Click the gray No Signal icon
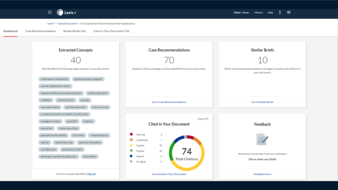Image resolution: width=338 pixels, height=190 pixels. tap(131, 161)
